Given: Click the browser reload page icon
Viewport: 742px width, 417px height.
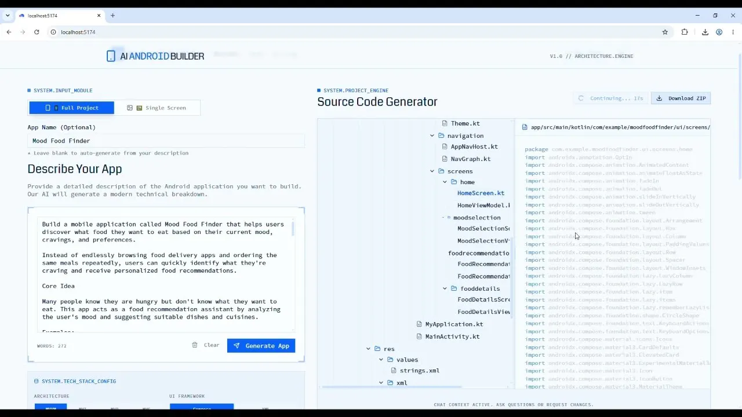Looking at the screenshot, I should pyautogui.click(x=37, y=32).
